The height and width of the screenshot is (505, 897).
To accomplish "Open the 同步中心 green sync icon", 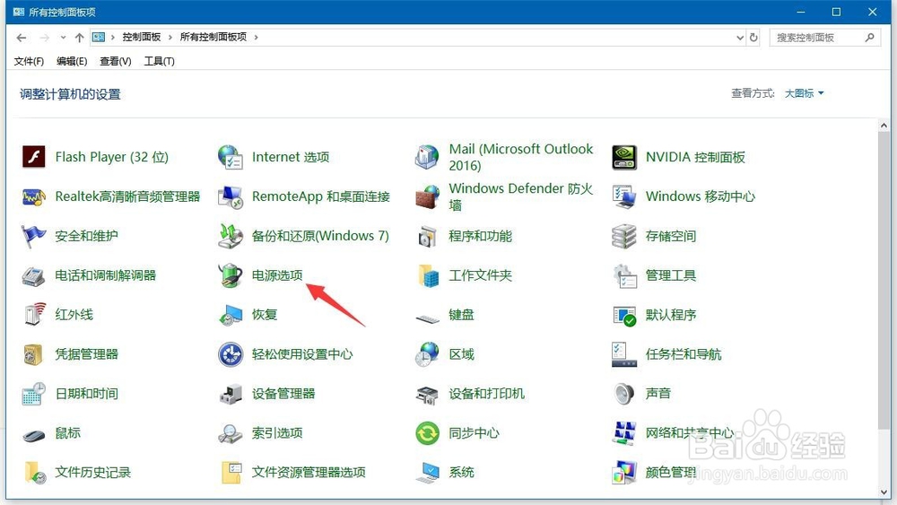I will pyautogui.click(x=427, y=433).
